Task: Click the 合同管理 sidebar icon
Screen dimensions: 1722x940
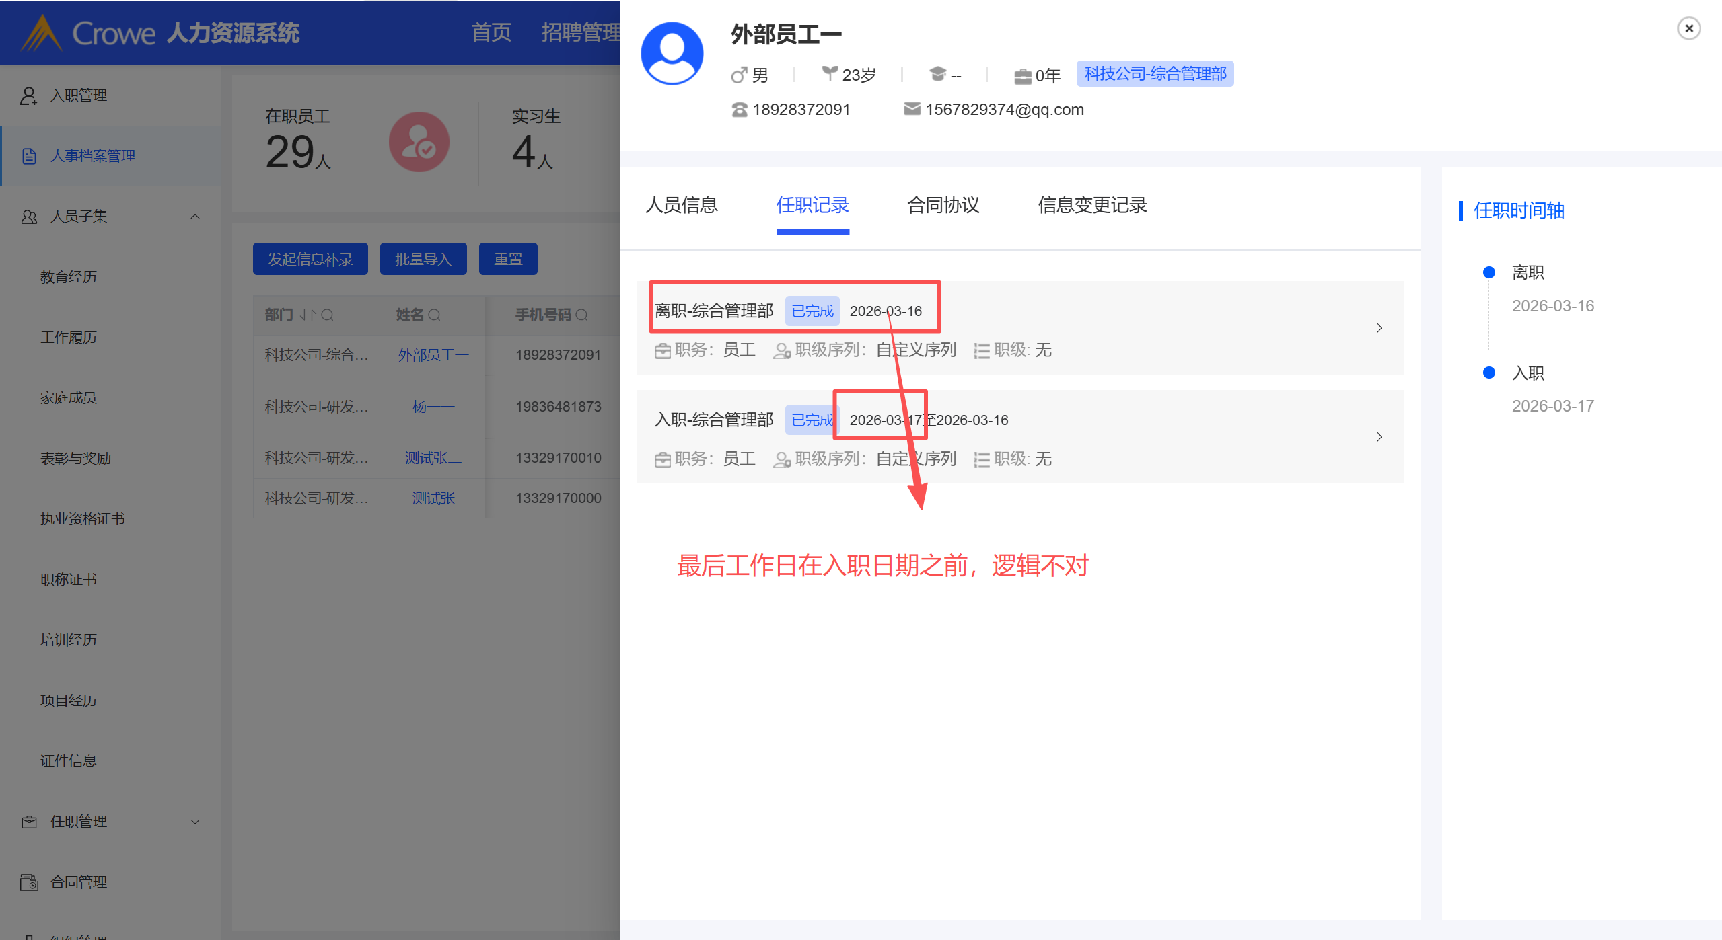Action: pos(29,882)
